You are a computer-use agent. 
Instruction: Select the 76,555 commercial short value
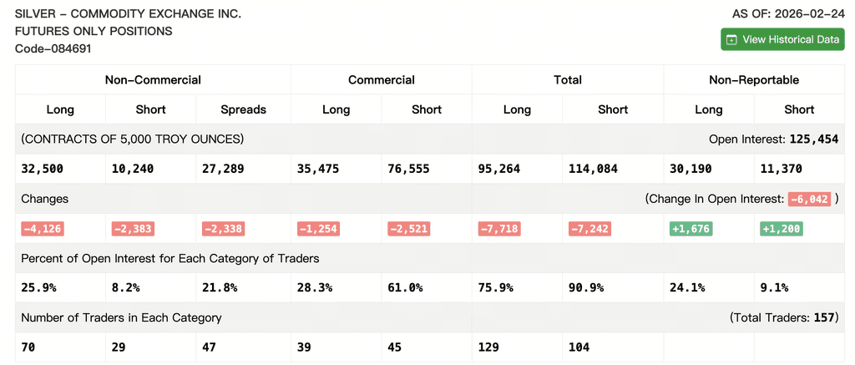click(408, 169)
